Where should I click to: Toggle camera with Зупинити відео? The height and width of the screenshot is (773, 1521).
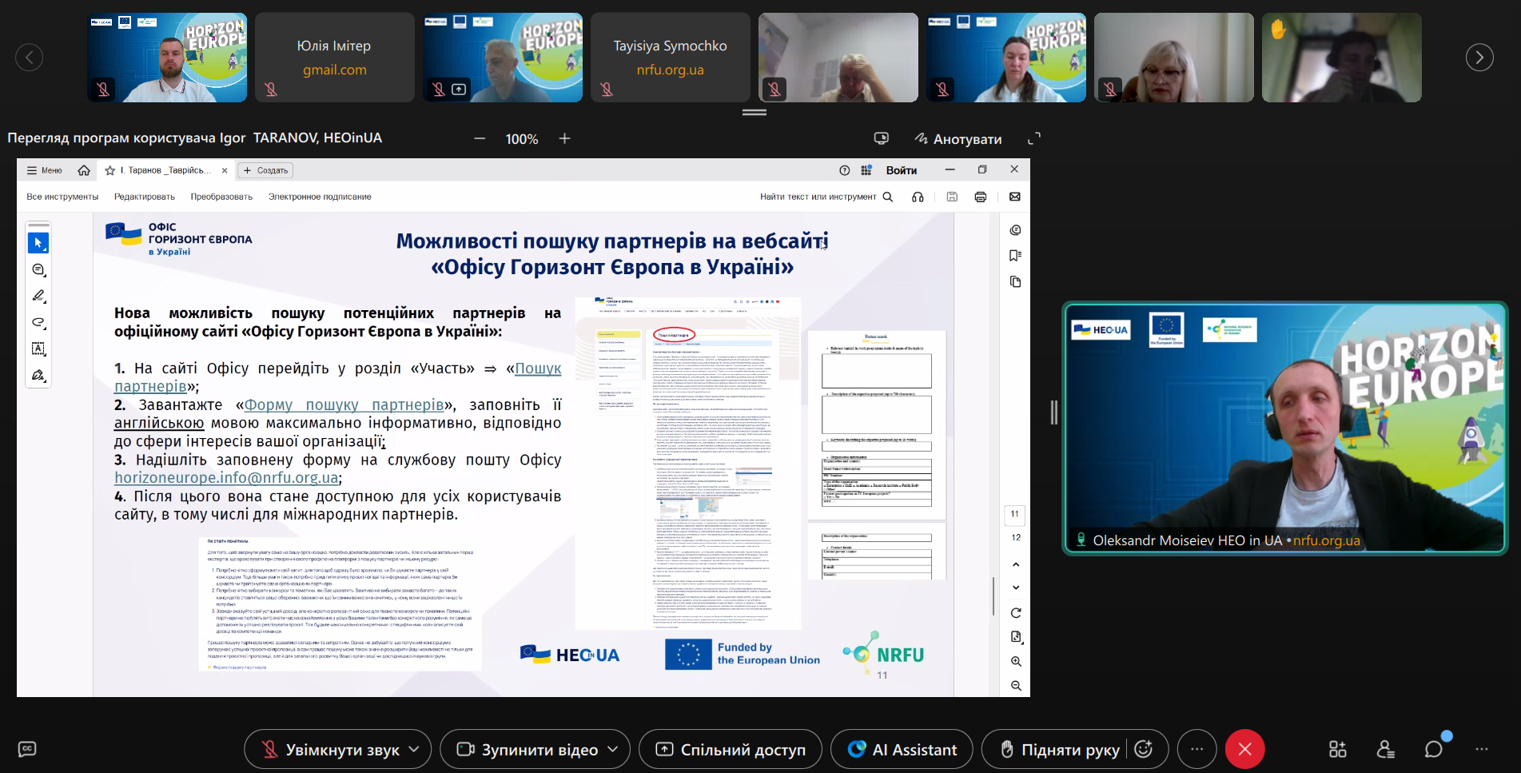click(528, 750)
